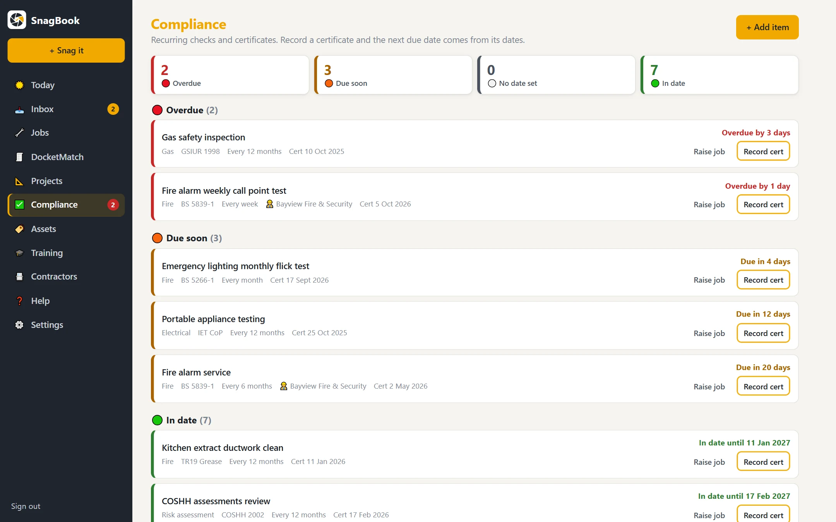836x522 pixels.
Task: Click the Overdue by 3 days status
Action: 756,133
